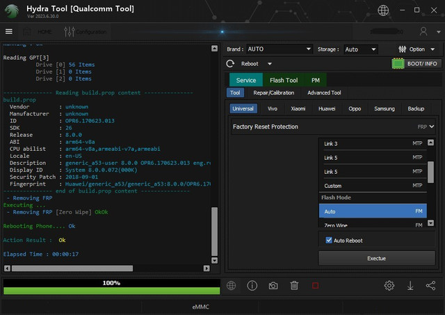Image resolution: width=445 pixels, height=315 pixels.
Task: Click the 'Elapsed Time : 00:00:17' log line
Action: [41, 254]
